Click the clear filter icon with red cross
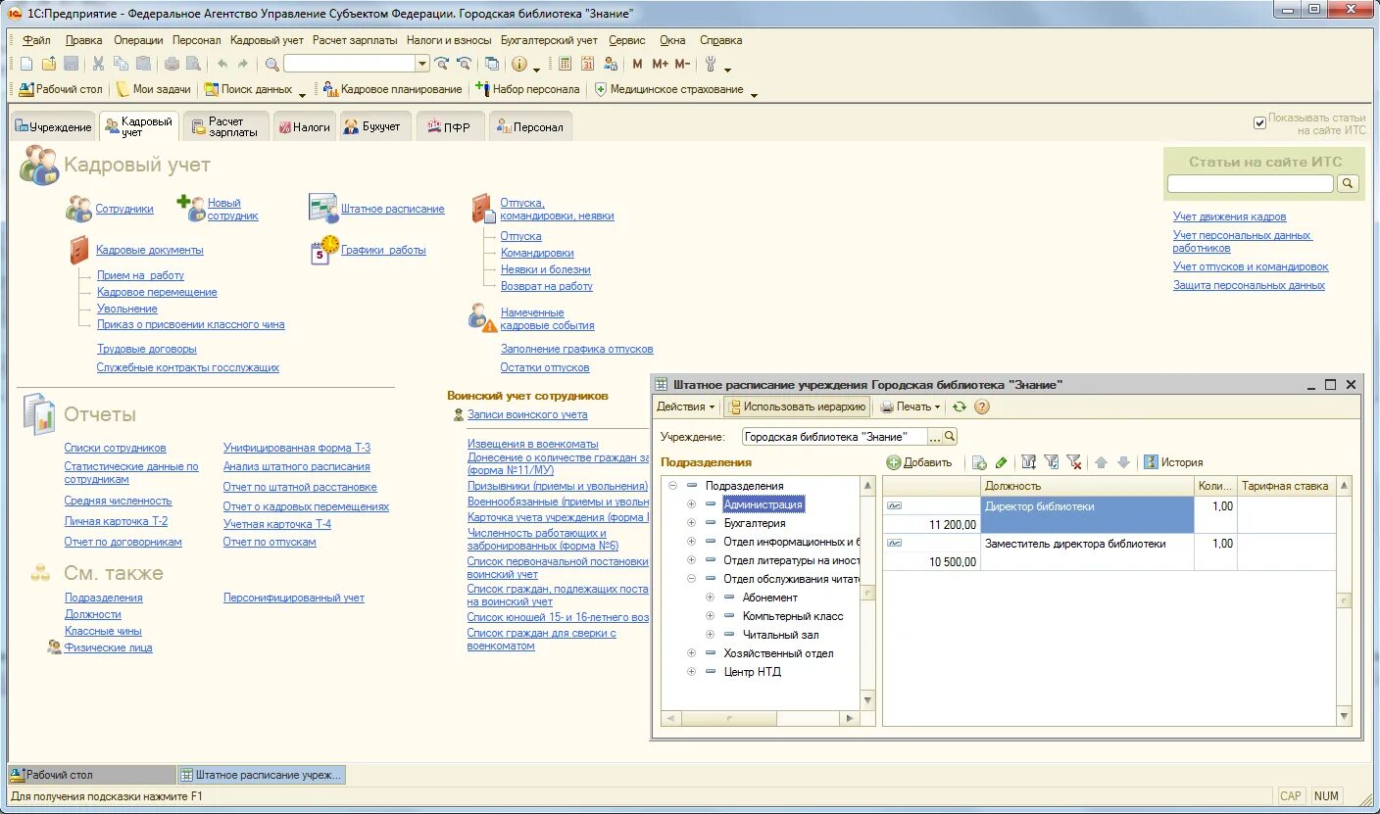Viewport: 1380px width, 814px height. click(1073, 462)
